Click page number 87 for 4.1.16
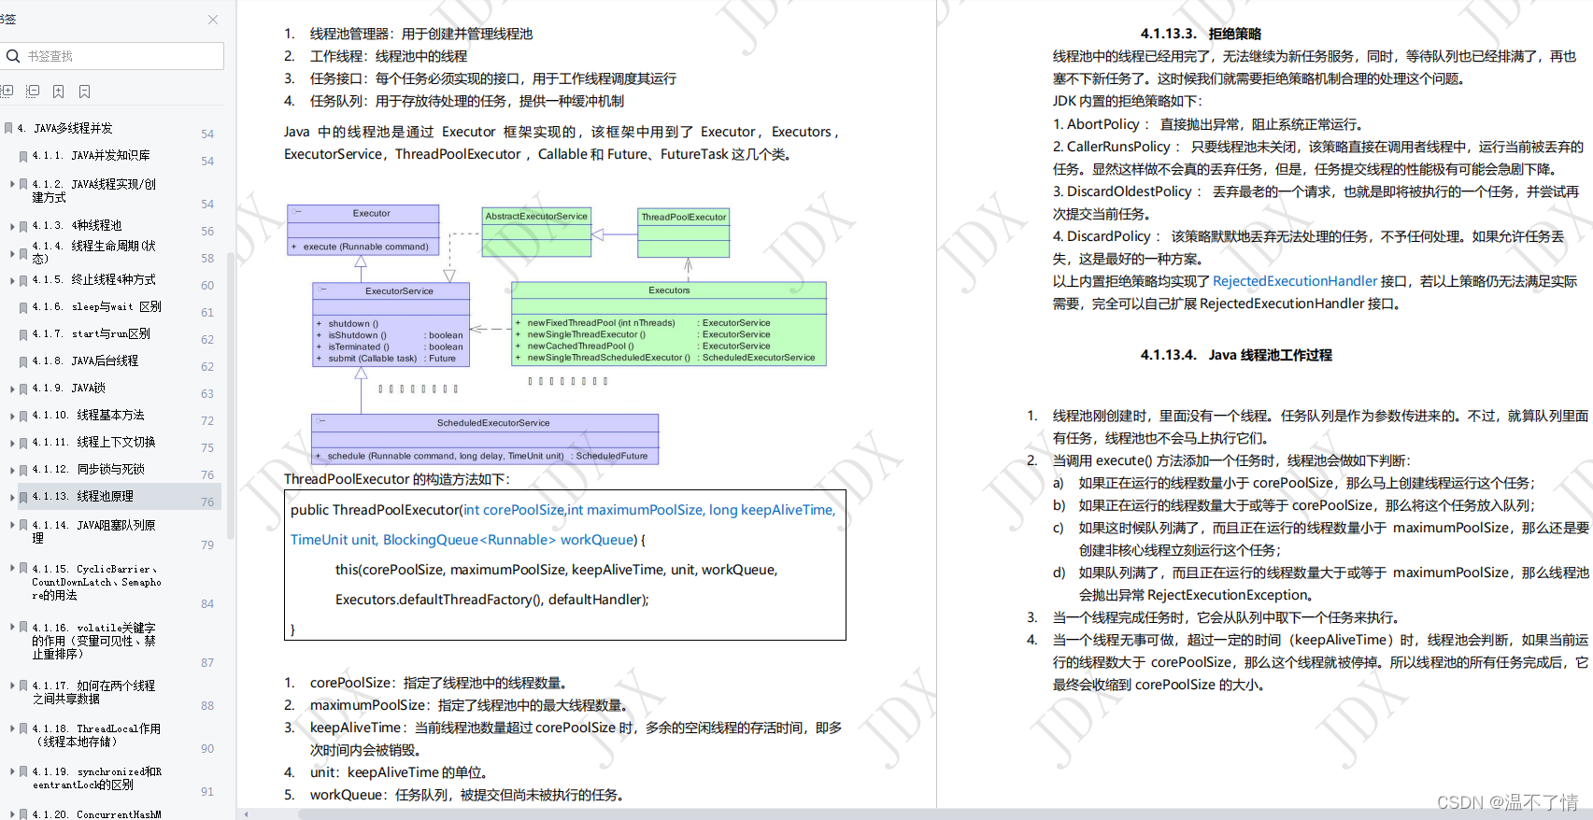 coord(207,662)
